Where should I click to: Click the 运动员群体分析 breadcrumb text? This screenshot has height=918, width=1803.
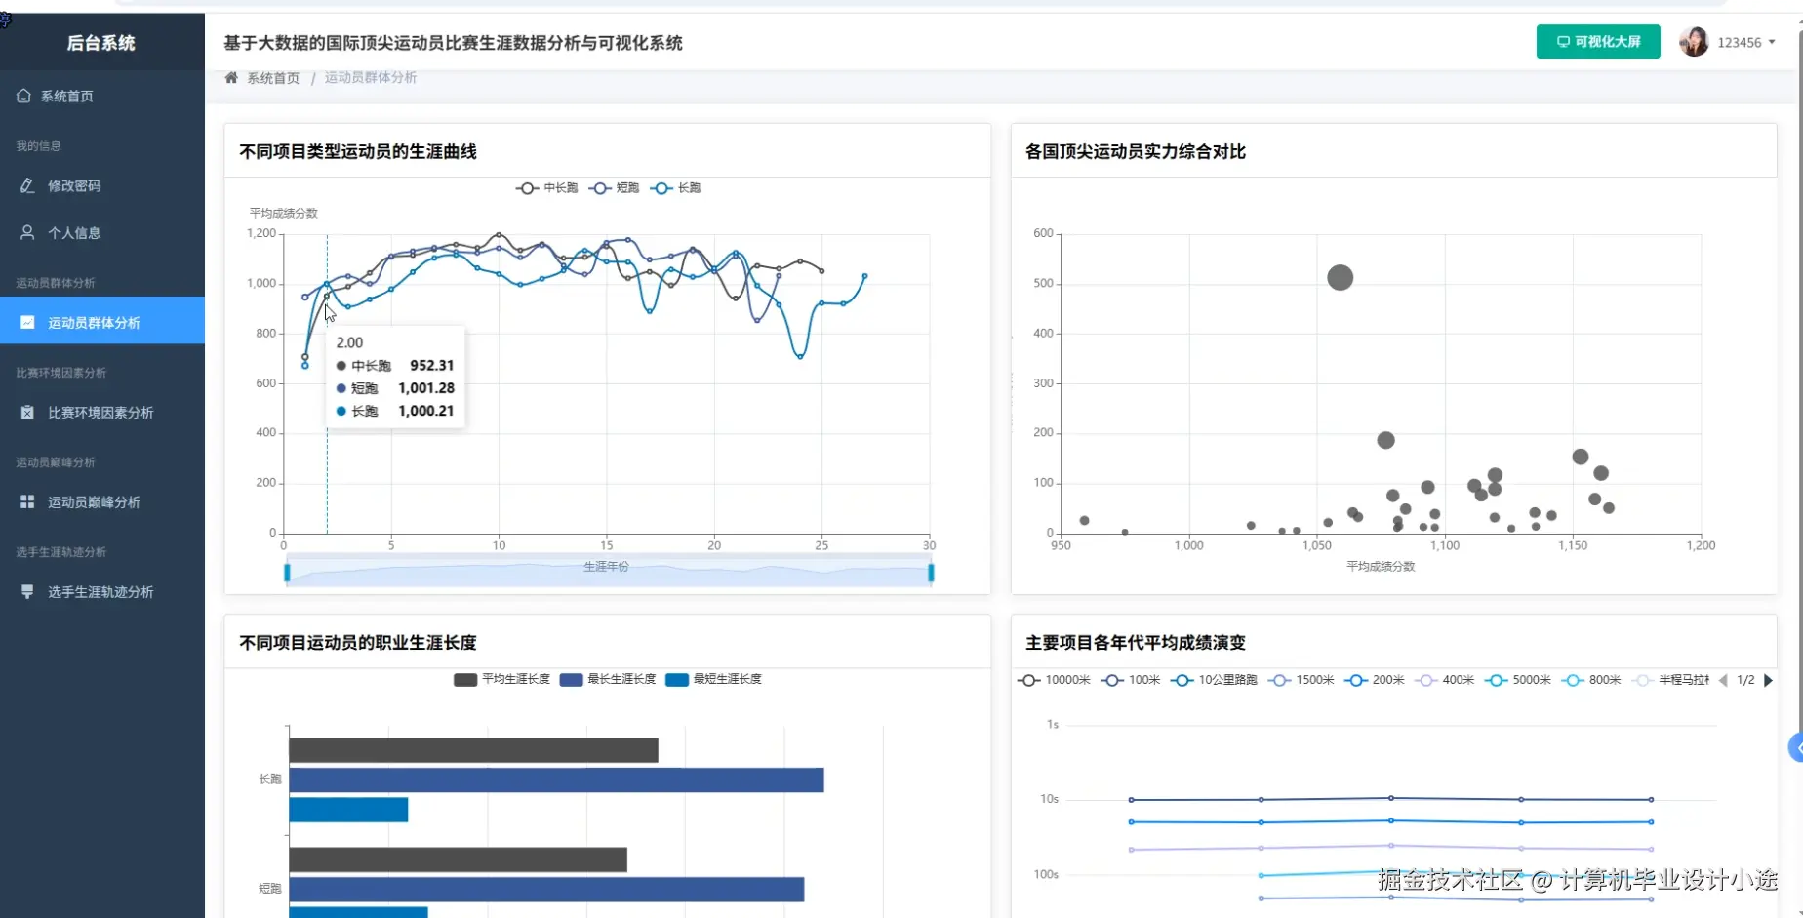click(371, 78)
